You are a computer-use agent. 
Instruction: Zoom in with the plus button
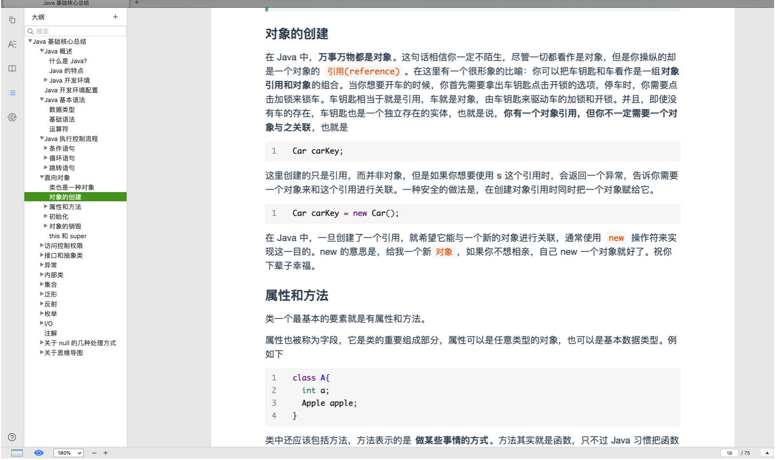(x=106, y=453)
